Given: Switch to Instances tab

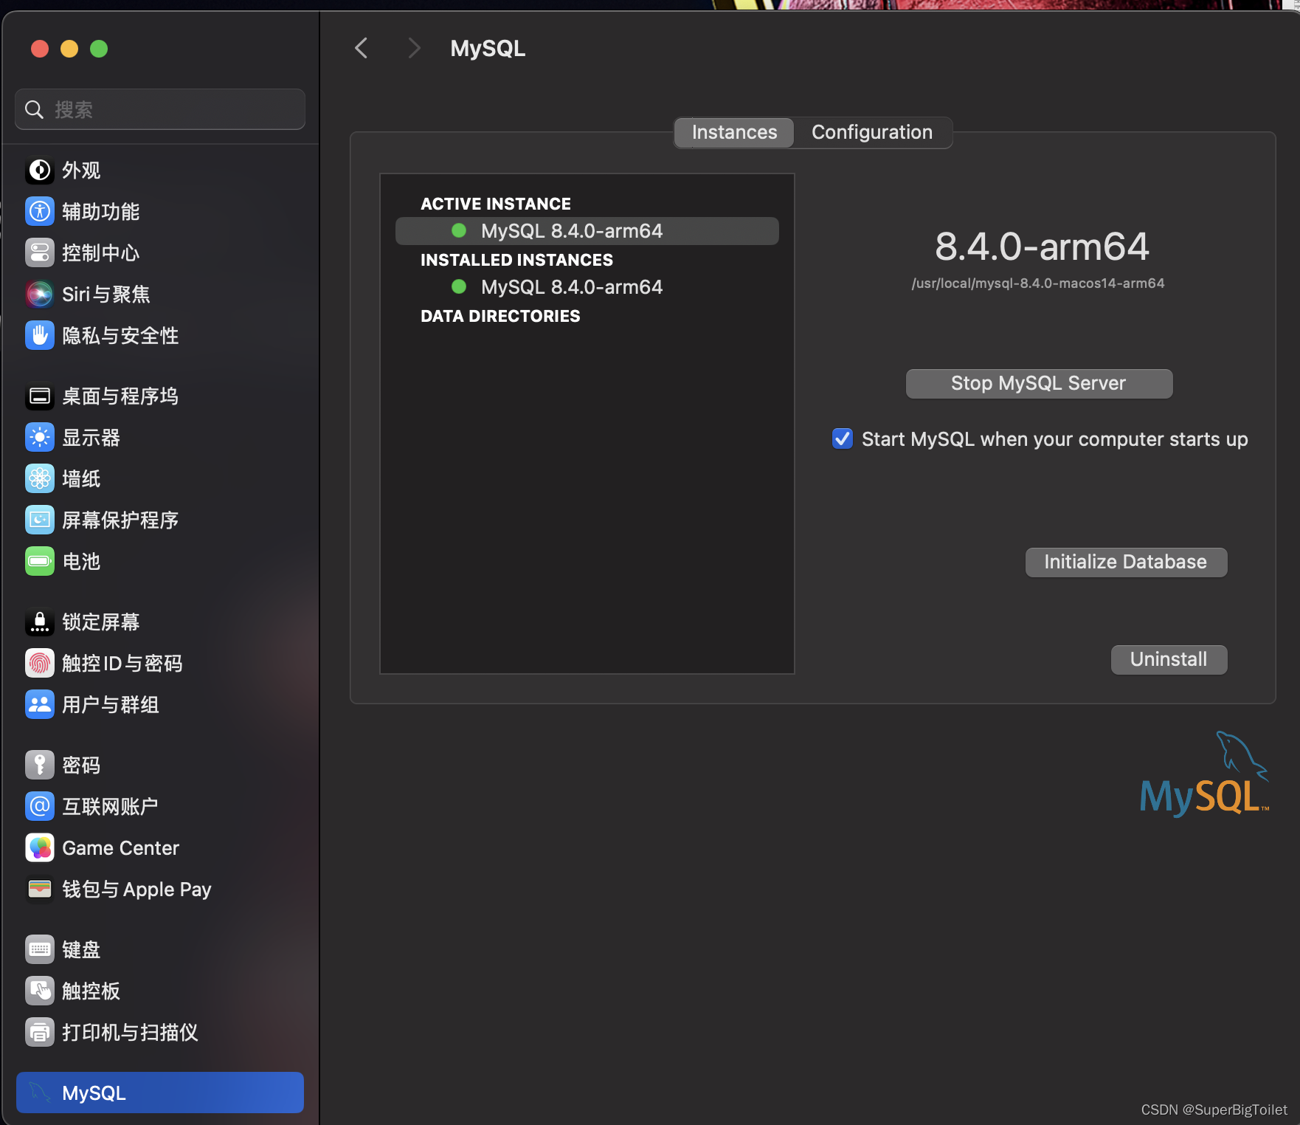Looking at the screenshot, I should click(734, 133).
